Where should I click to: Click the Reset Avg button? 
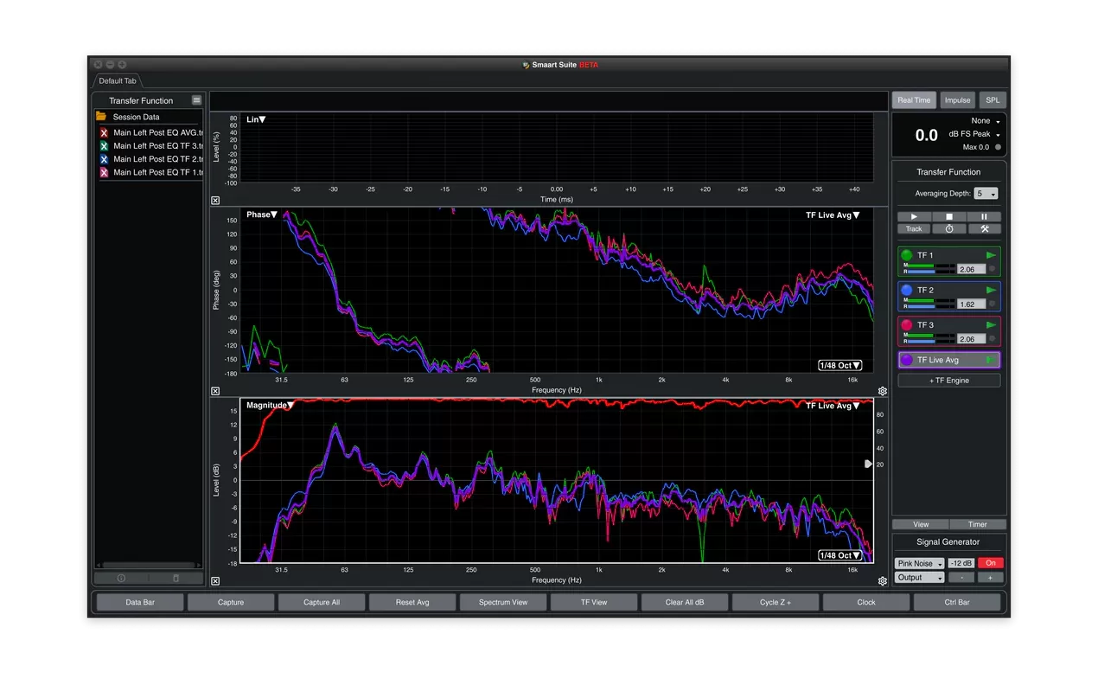412,602
